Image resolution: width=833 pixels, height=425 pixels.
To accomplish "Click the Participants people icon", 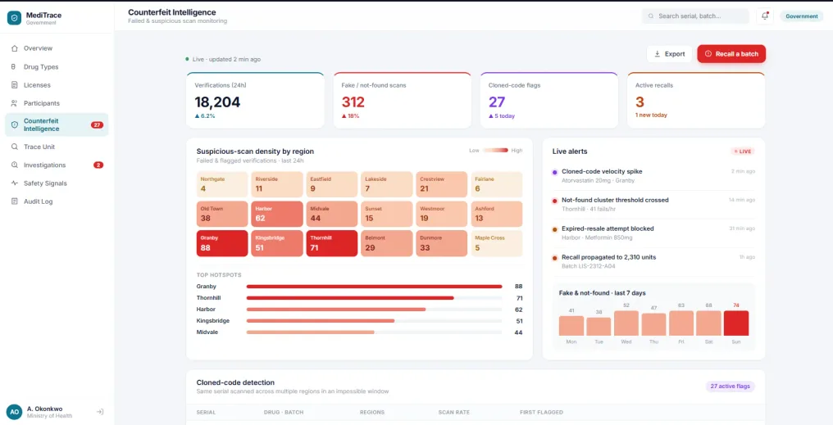I will 14,103.
